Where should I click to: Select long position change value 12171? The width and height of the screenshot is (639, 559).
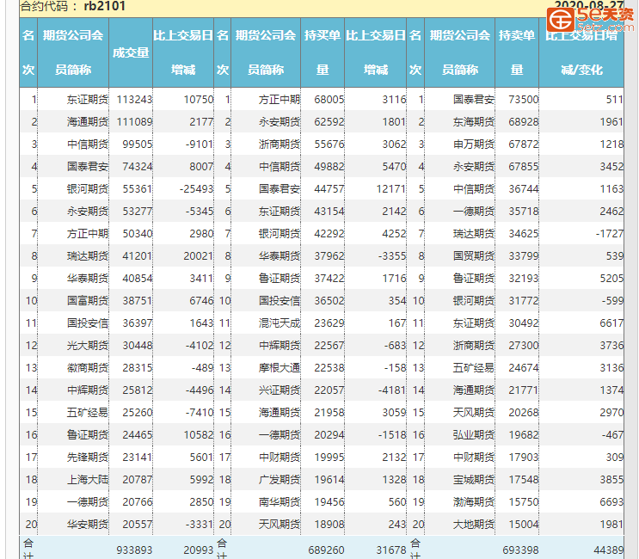point(391,189)
